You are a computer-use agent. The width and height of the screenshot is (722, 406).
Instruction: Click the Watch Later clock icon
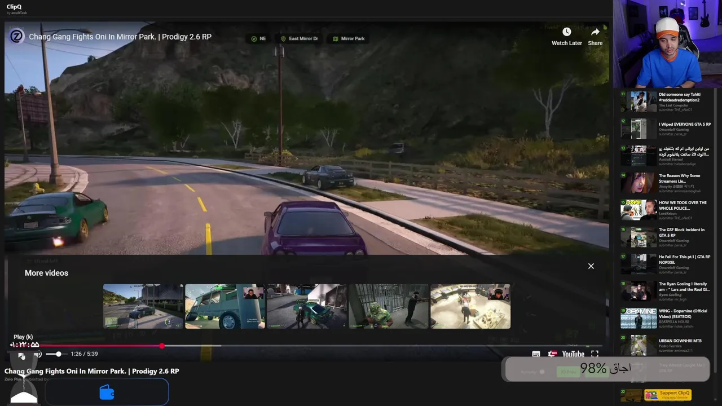point(566,32)
